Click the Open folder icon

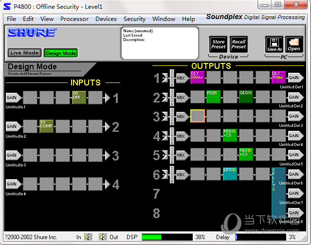pos(294,44)
